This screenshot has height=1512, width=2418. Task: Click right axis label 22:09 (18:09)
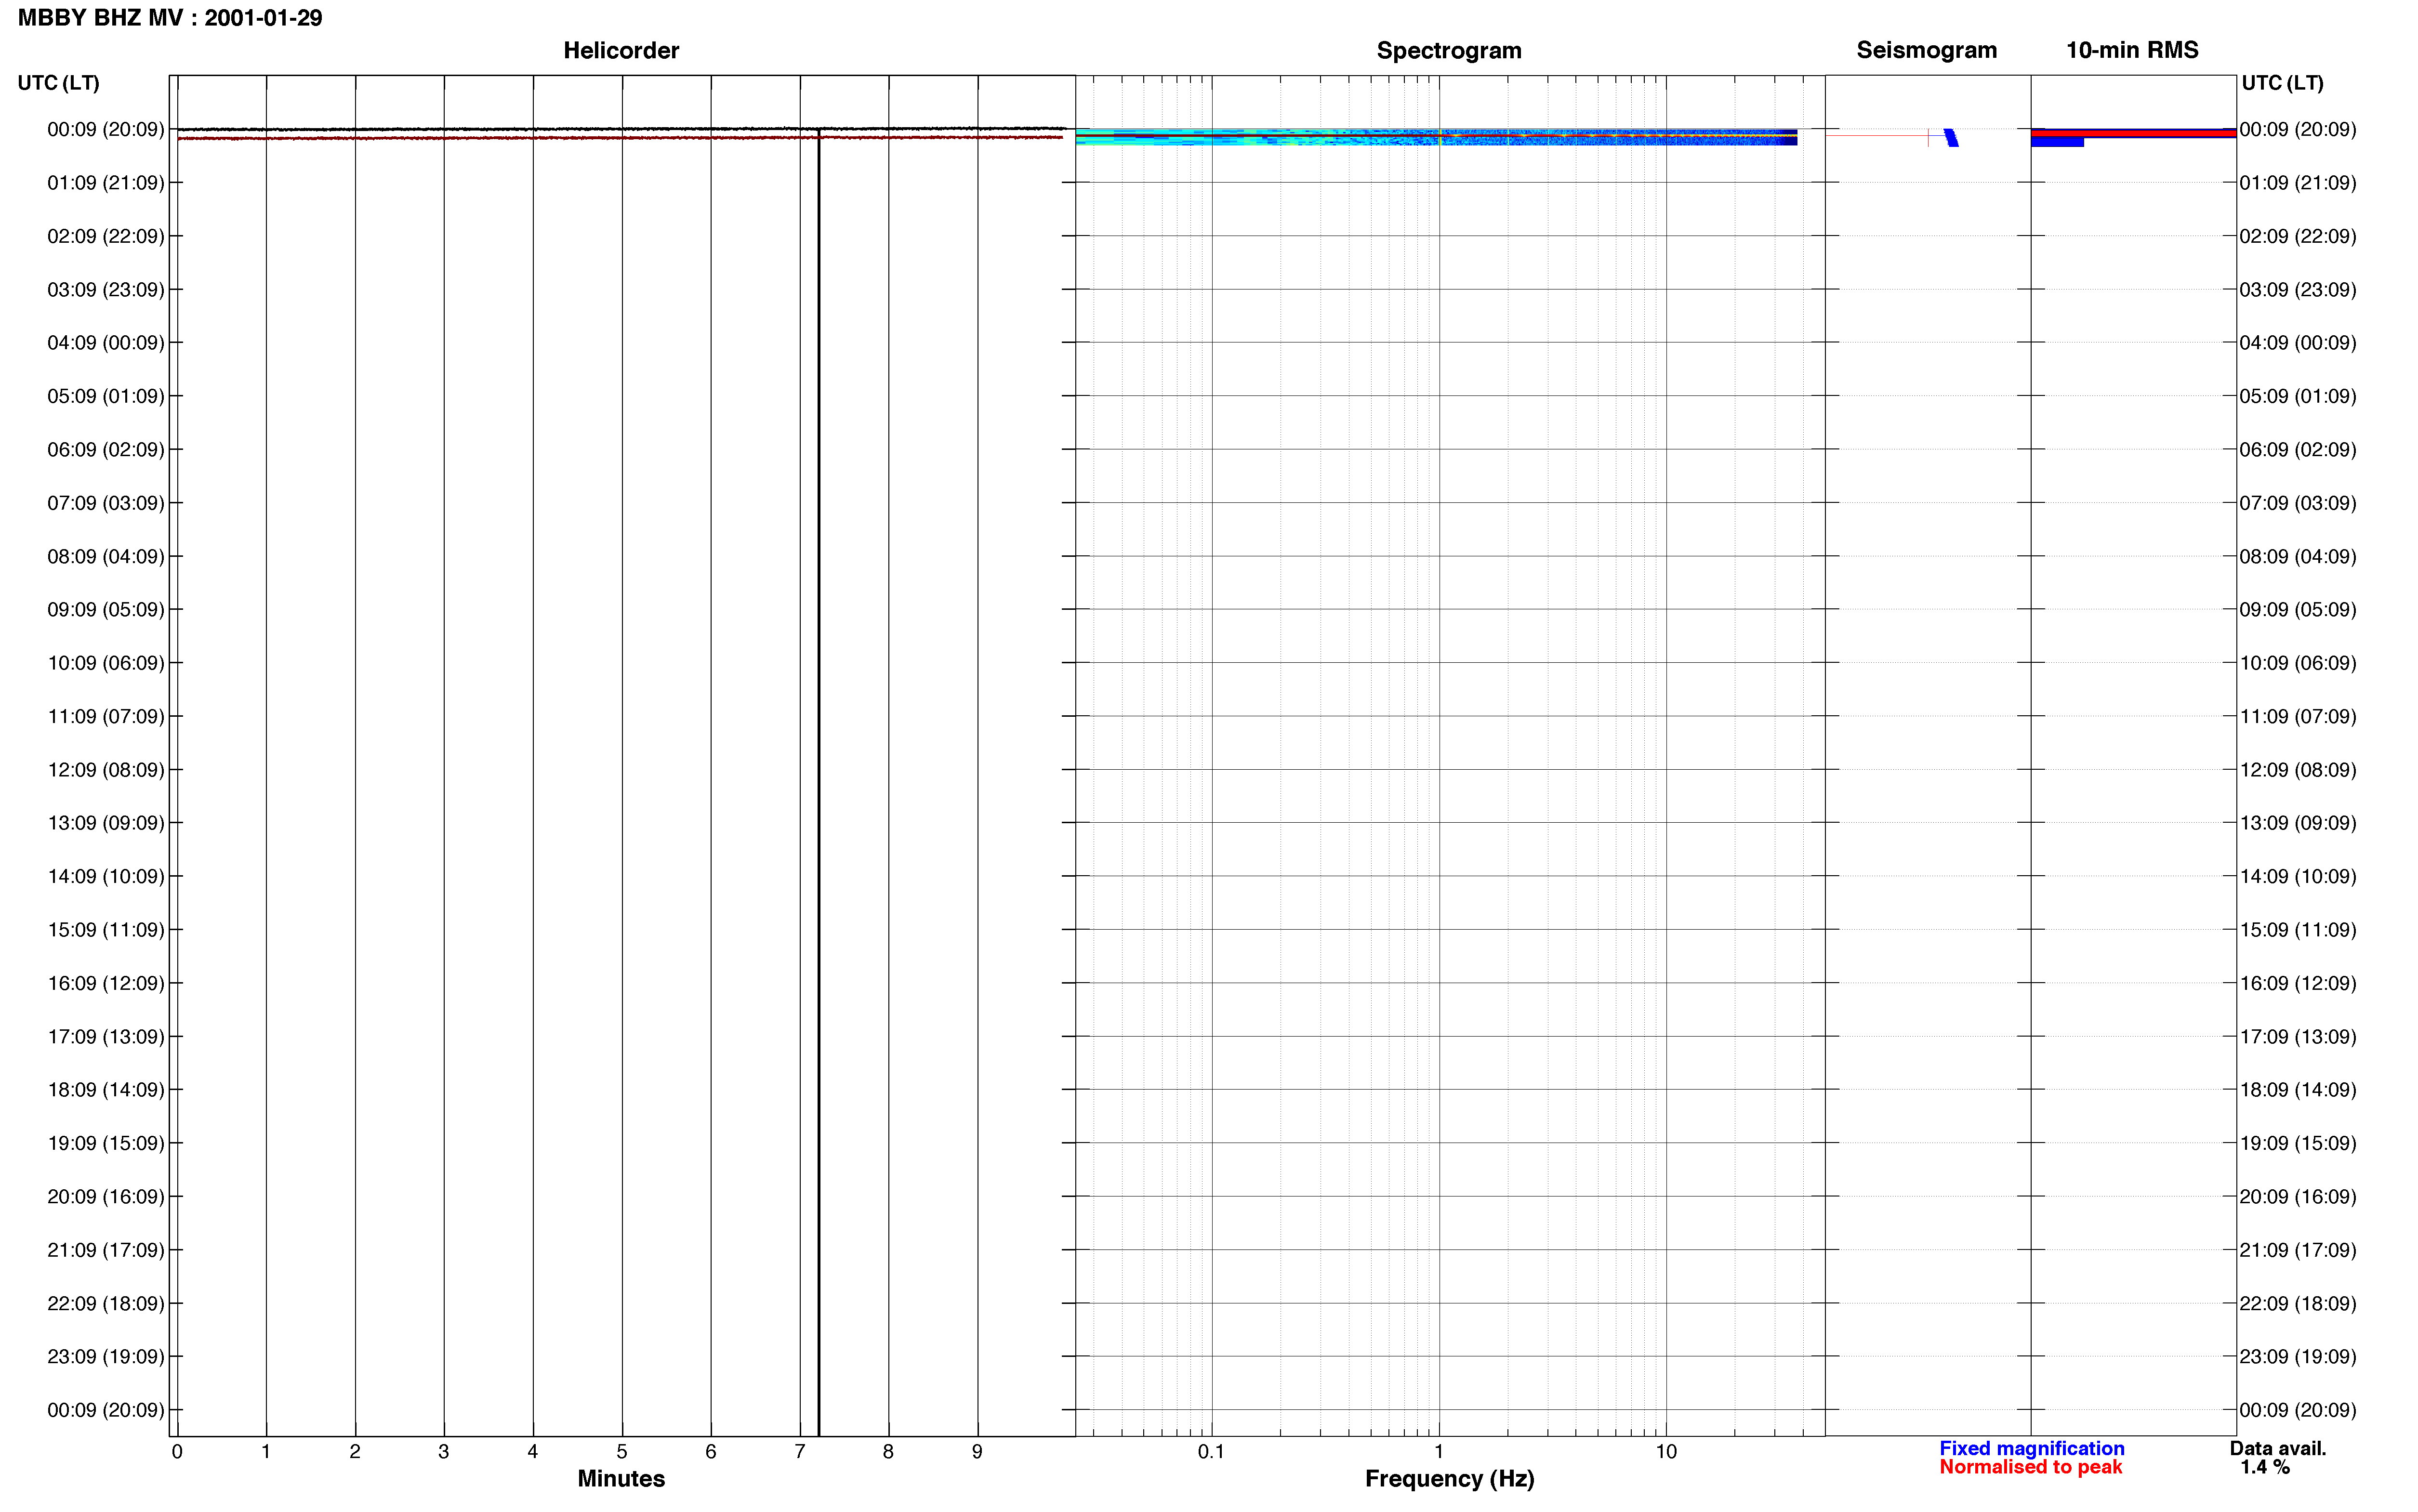tap(2298, 1304)
